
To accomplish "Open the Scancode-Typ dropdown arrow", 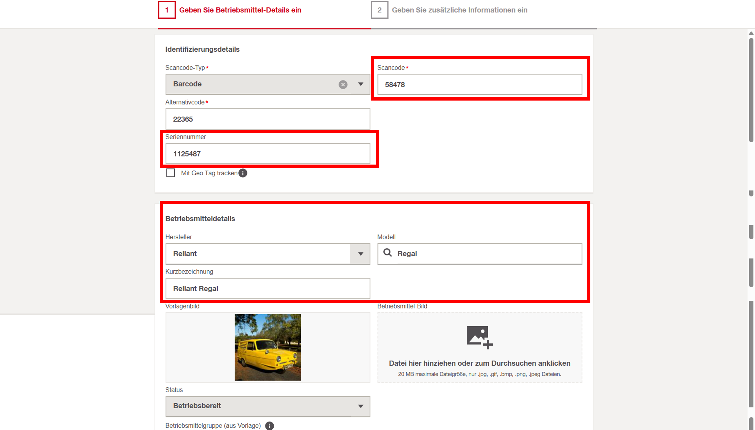I will tap(360, 84).
